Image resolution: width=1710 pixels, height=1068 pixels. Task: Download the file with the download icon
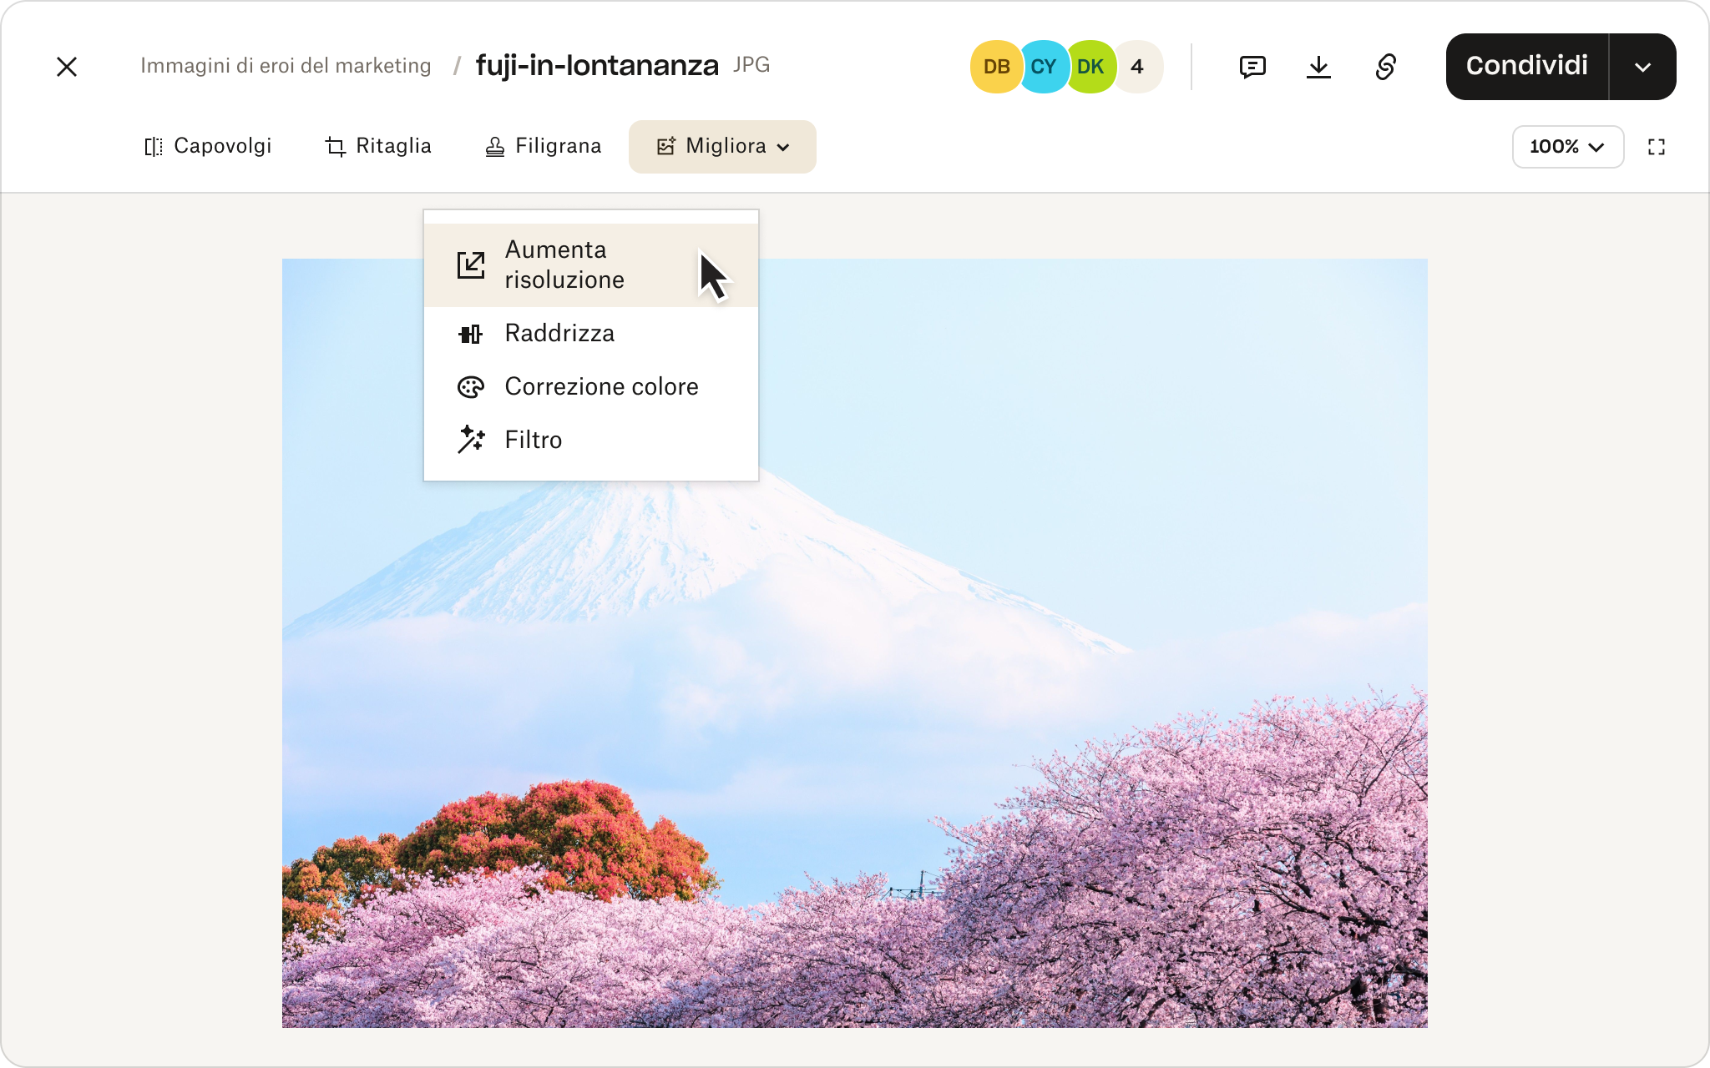(x=1318, y=67)
